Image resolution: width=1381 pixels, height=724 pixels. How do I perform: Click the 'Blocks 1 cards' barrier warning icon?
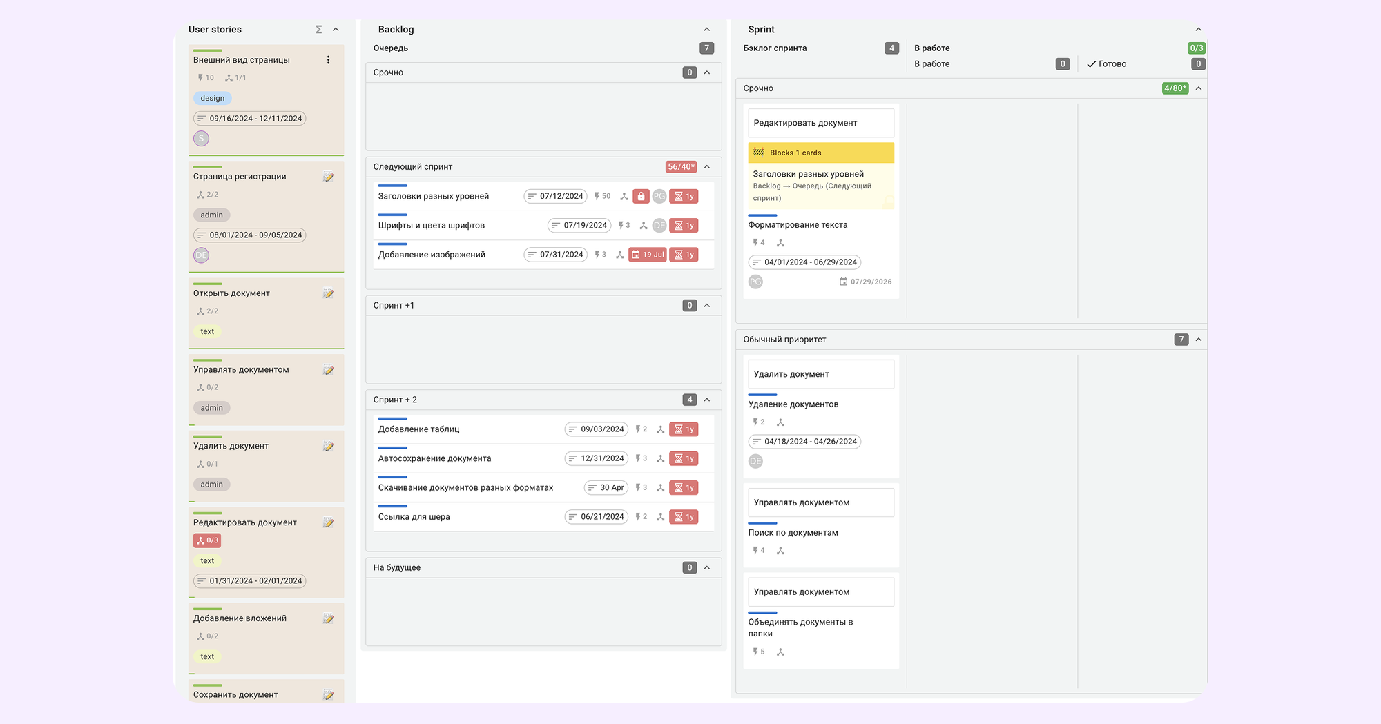758,153
